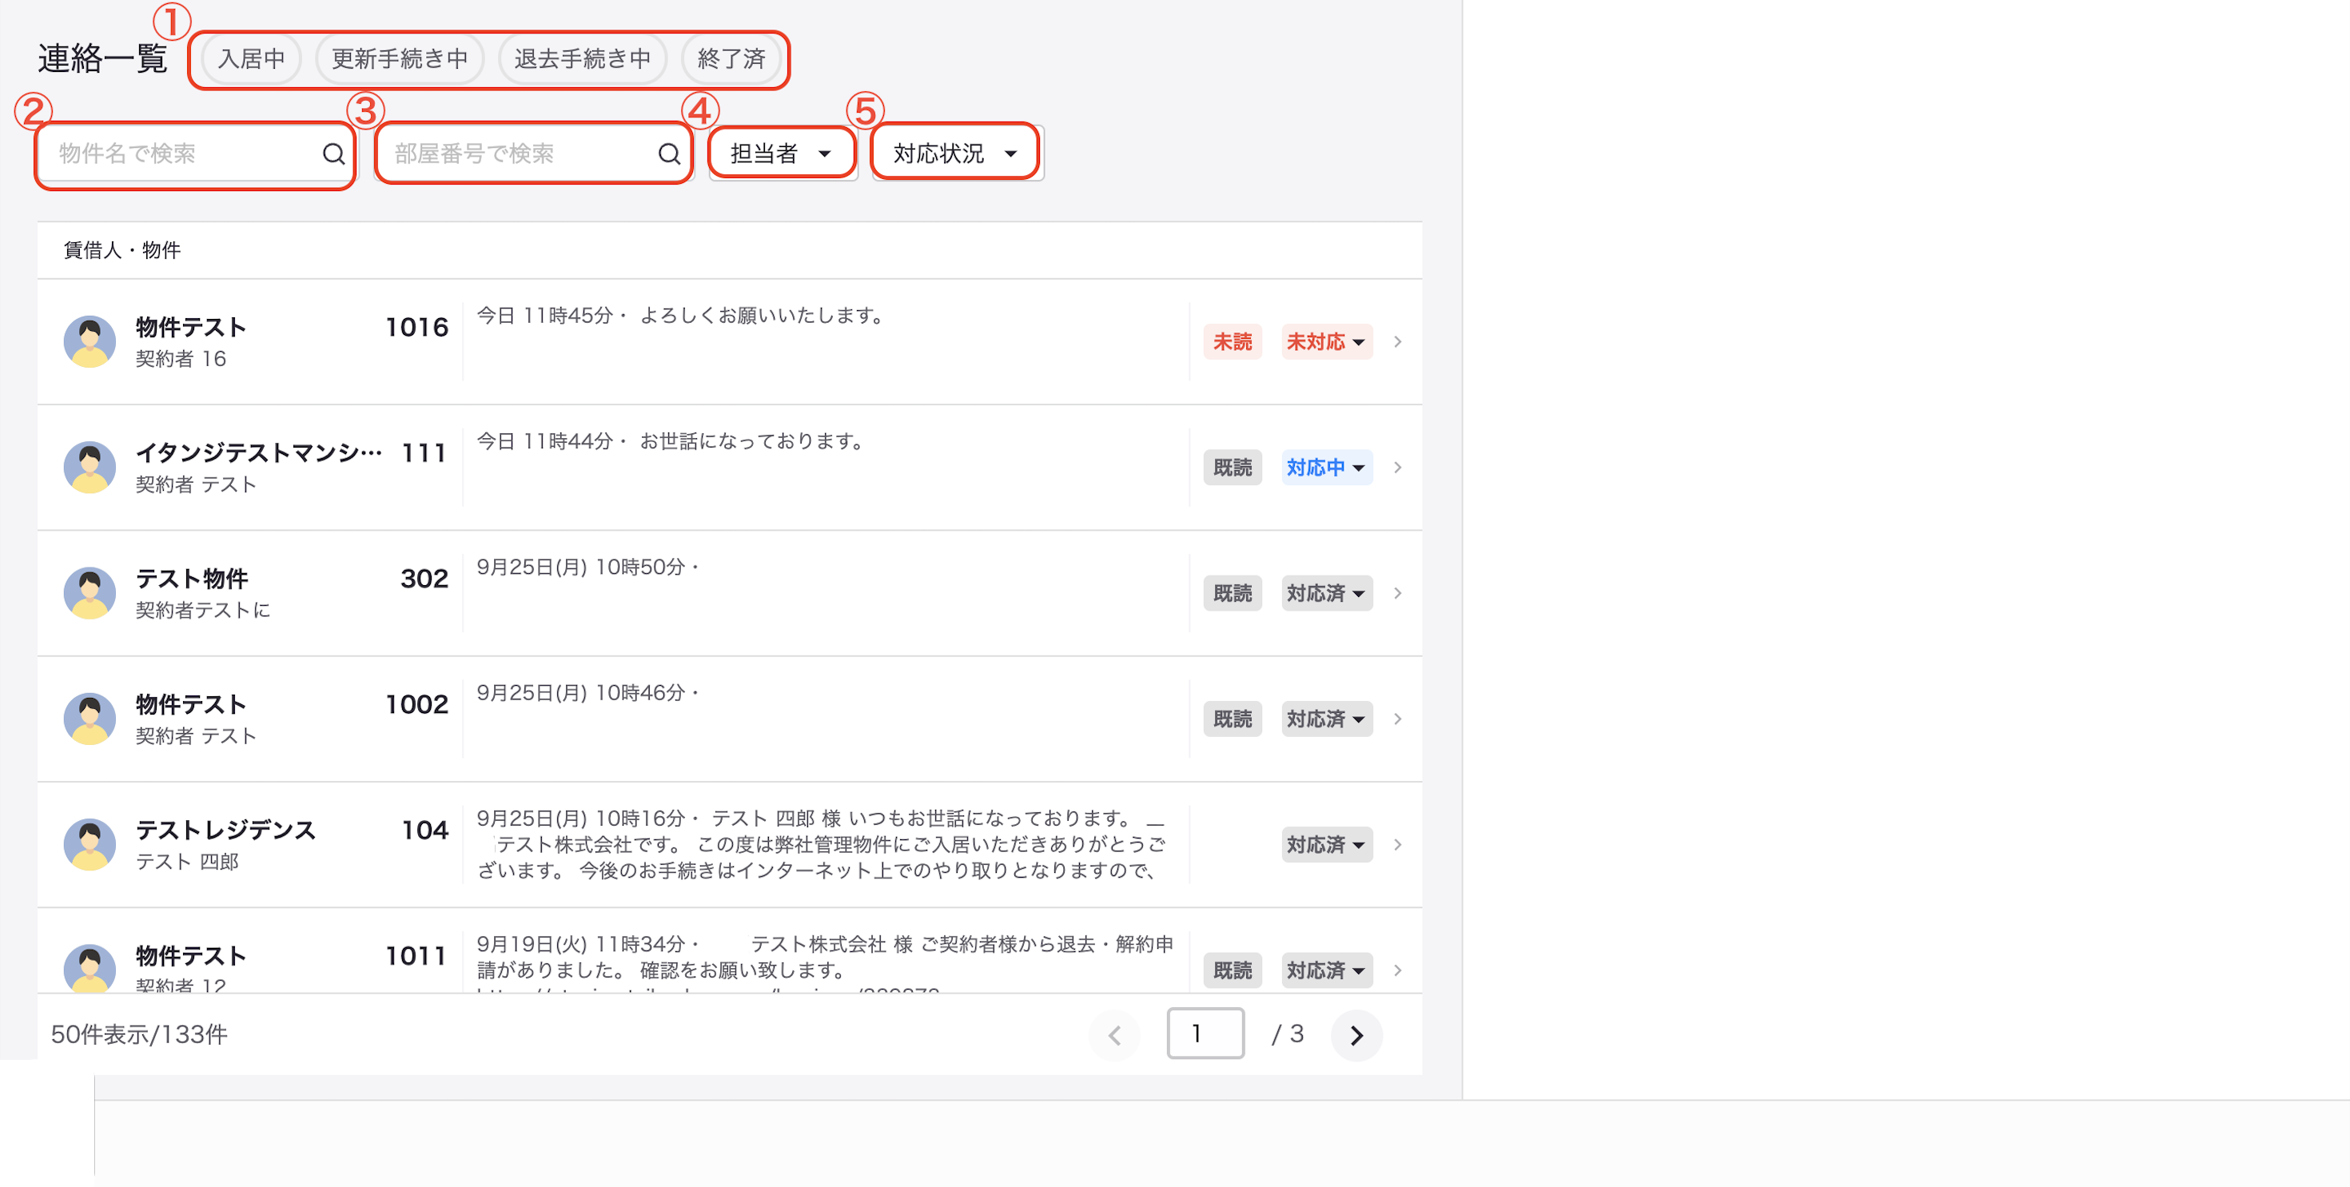This screenshot has width=2350, height=1187.
Task: Open 対応済 status dropdown for room 1011
Action: (x=1326, y=970)
